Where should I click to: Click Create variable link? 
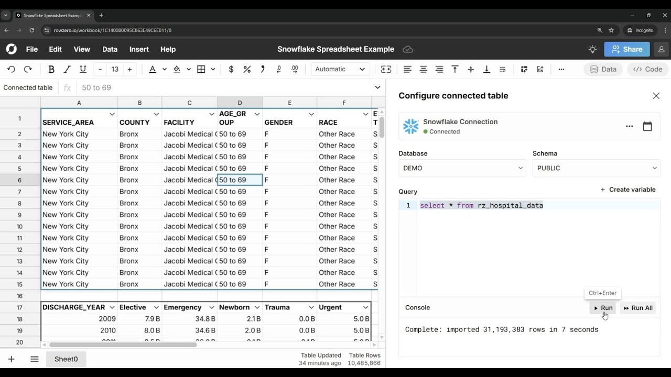(x=628, y=190)
